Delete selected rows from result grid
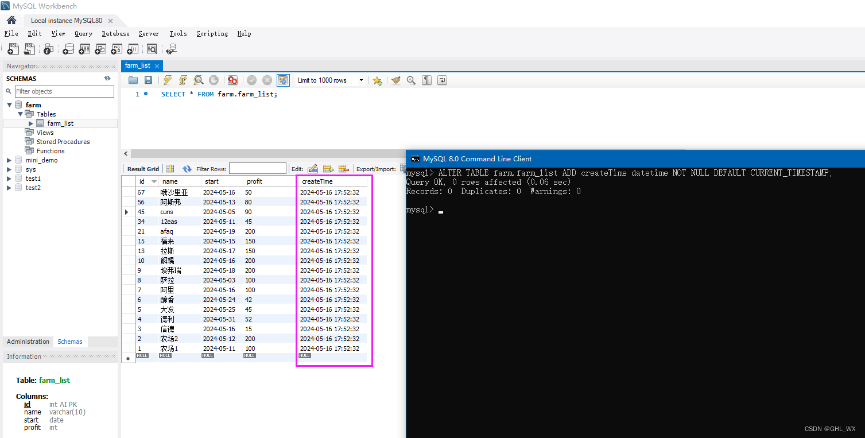This screenshot has height=438, width=865. click(344, 169)
